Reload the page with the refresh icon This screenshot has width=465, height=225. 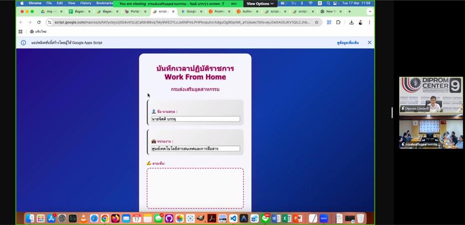(39, 22)
